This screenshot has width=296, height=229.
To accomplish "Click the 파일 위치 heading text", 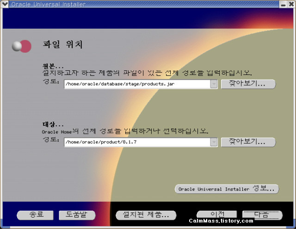I will [63, 44].
